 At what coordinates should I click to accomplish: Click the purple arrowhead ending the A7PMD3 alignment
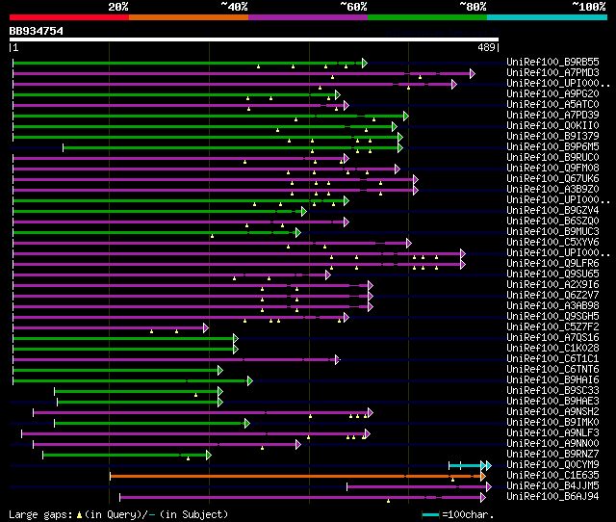pos(473,73)
